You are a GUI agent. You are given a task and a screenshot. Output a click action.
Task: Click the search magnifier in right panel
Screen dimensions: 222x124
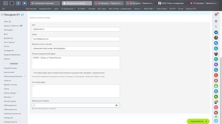(216, 27)
